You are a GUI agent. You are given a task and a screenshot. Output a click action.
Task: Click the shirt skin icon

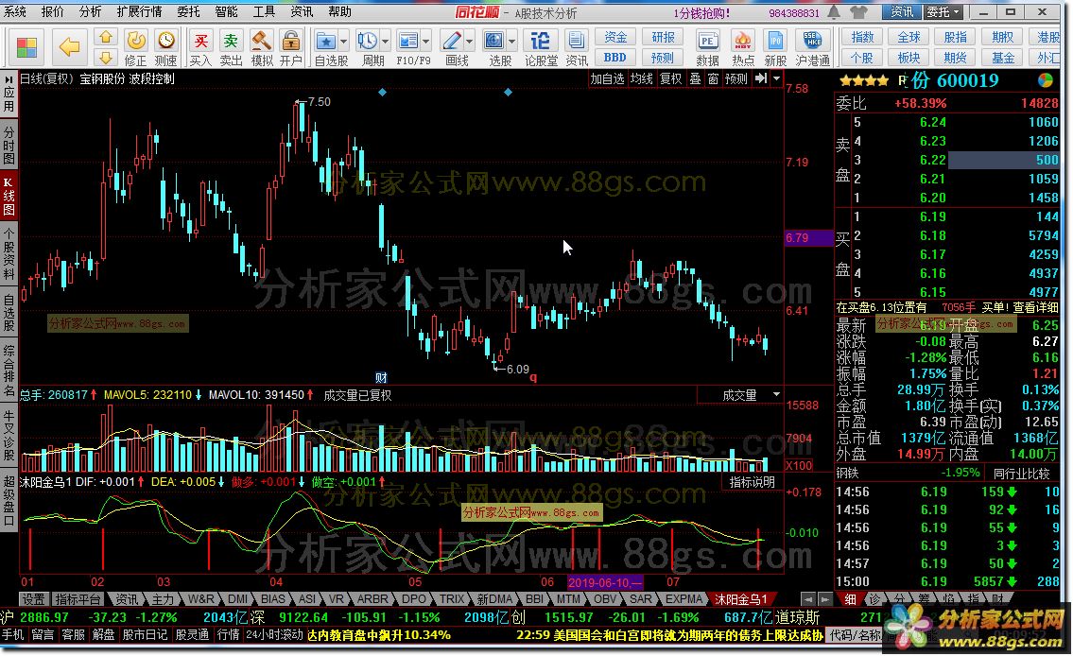[858, 12]
